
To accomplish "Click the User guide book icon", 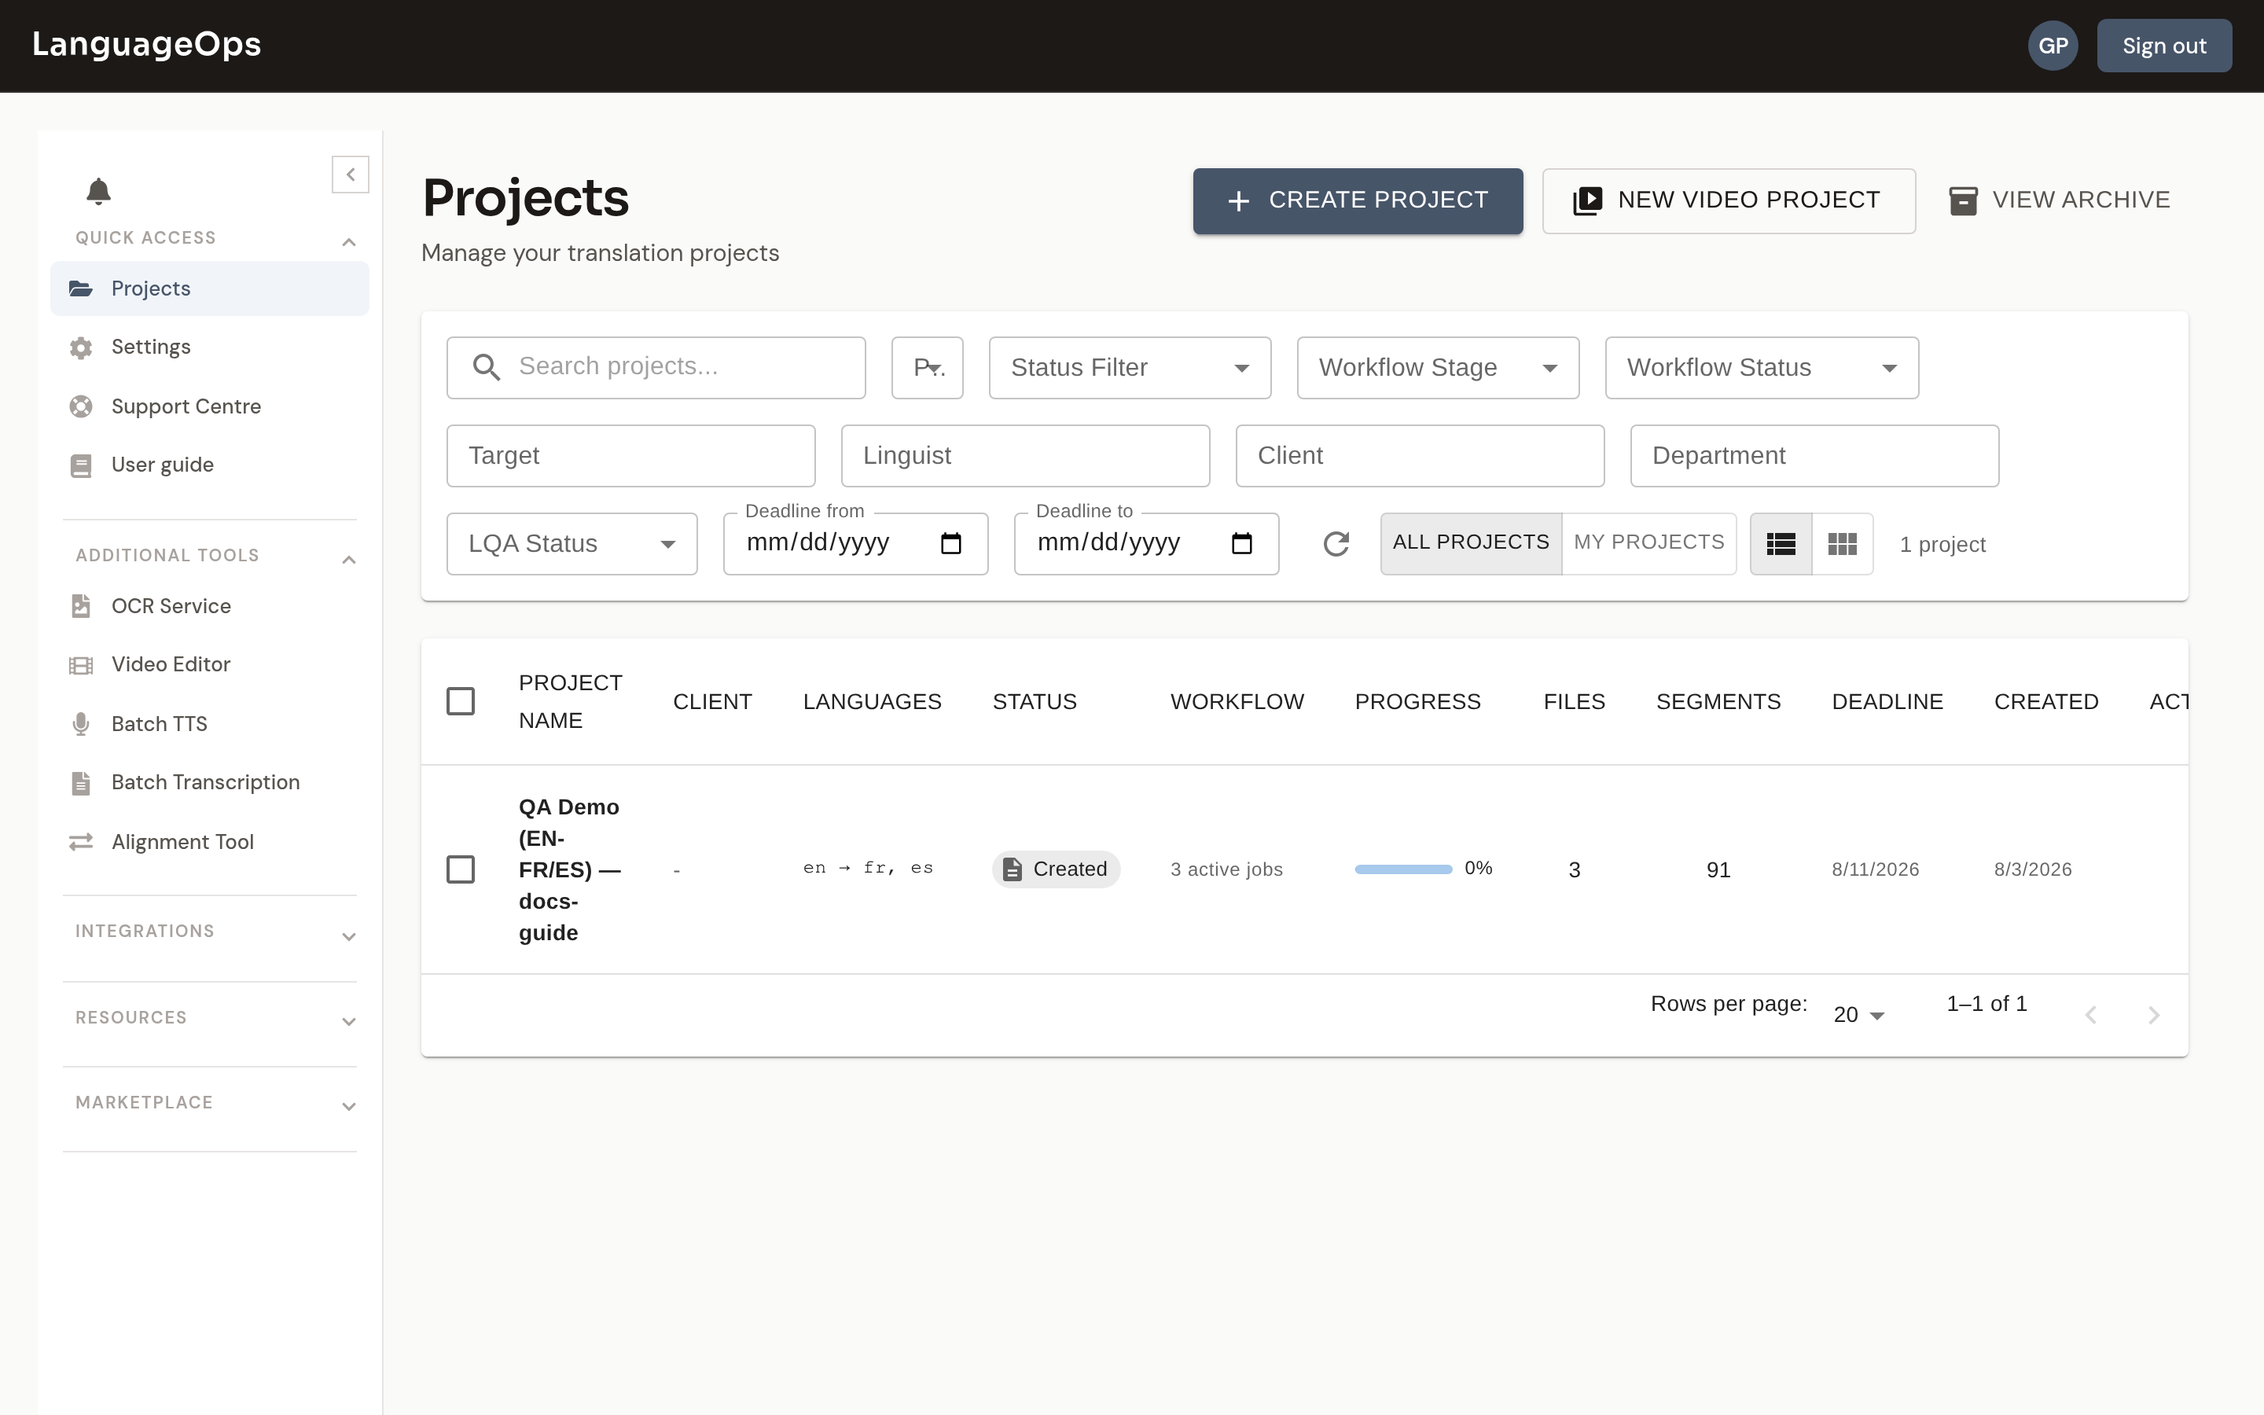I will coord(82,465).
